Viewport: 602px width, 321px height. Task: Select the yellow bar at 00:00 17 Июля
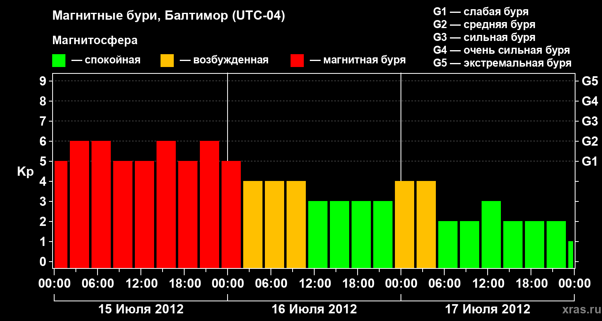pyautogui.click(x=405, y=224)
